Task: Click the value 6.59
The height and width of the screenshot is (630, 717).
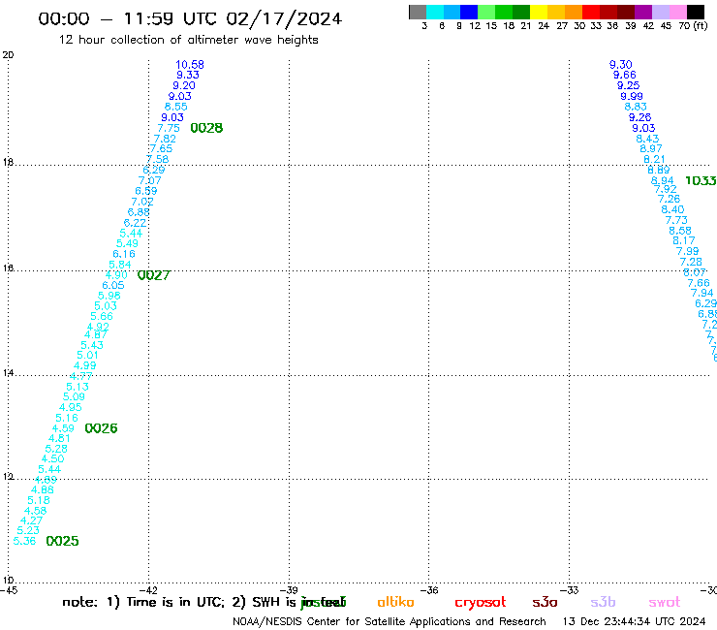Action: tap(146, 191)
